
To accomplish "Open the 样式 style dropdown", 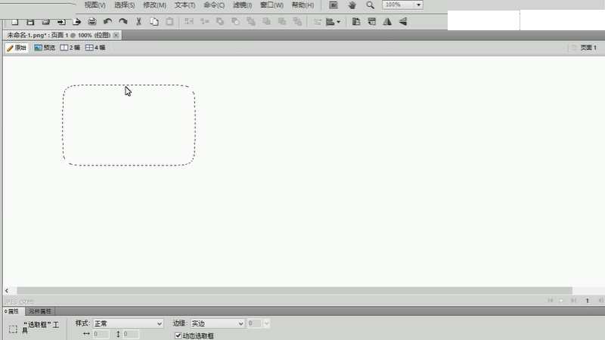I will click(x=128, y=323).
